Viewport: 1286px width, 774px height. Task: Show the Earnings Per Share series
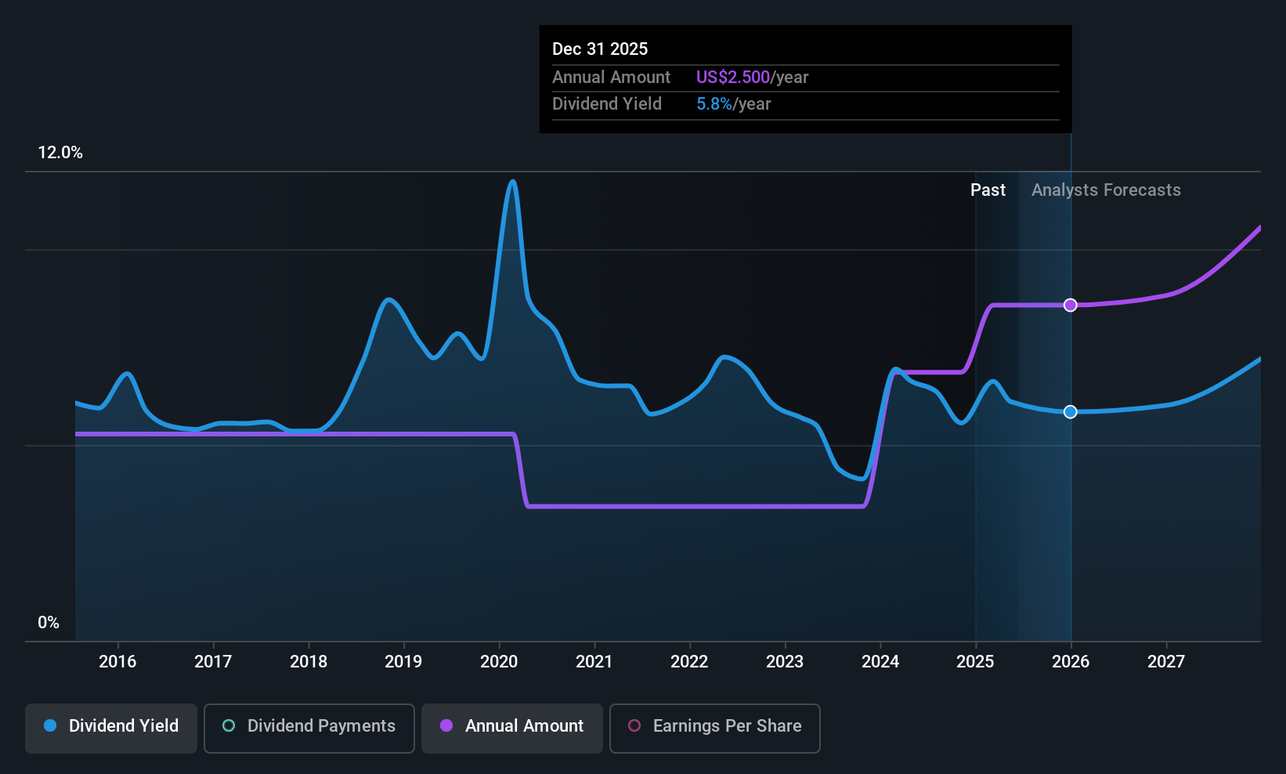pos(715,728)
